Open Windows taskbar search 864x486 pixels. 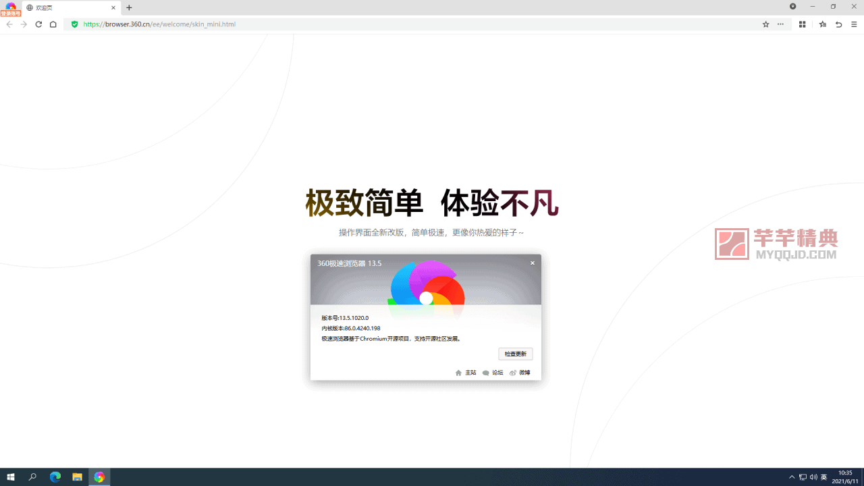tap(32, 477)
